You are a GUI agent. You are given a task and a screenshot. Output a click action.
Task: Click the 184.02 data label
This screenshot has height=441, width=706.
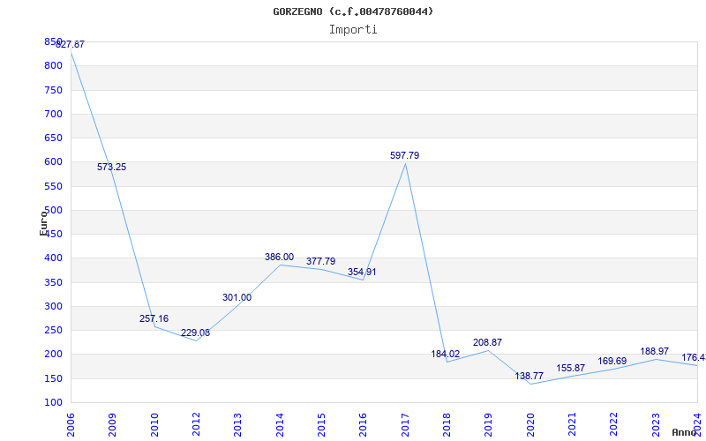pyautogui.click(x=446, y=354)
